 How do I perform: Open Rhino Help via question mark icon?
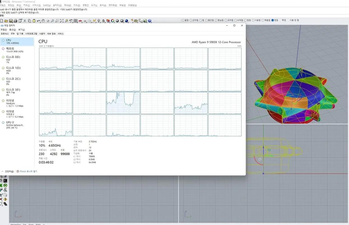150,21
